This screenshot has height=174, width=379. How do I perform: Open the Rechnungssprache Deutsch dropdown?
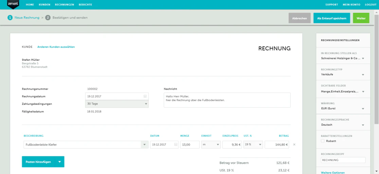343,125
